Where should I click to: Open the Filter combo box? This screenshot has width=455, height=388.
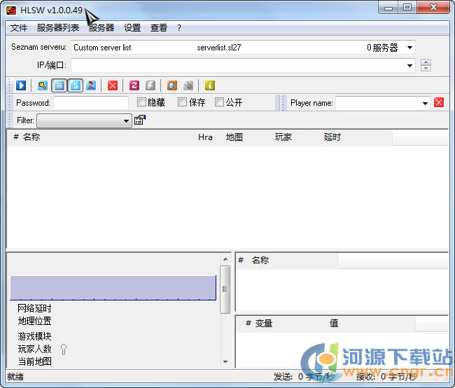click(x=84, y=120)
